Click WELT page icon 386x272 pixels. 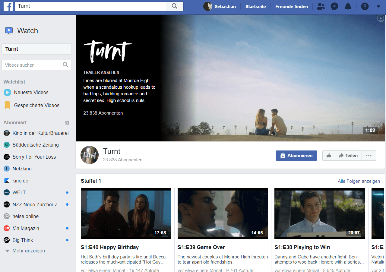point(7,192)
